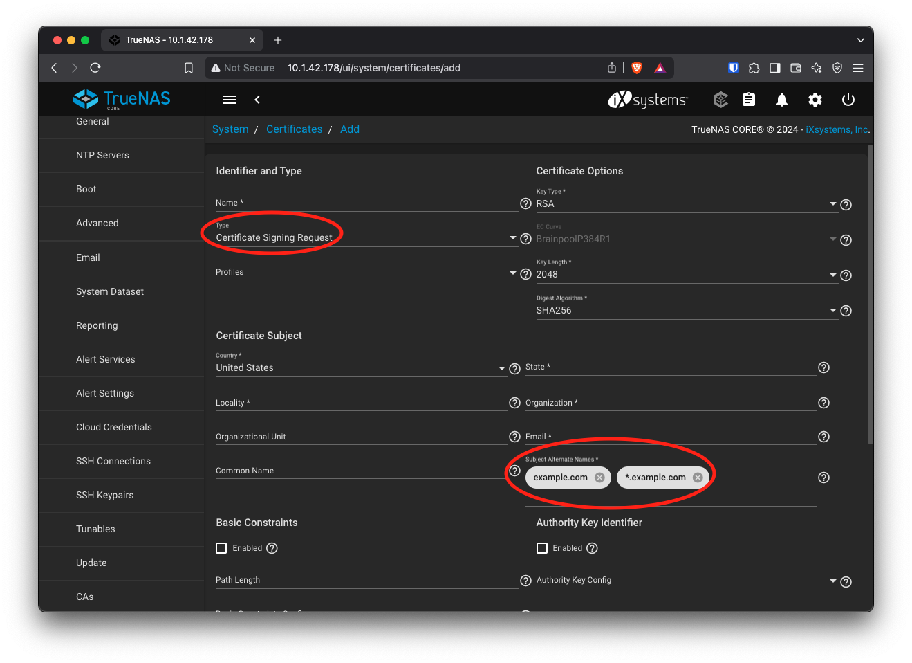Image resolution: width=912 pixels, height=663 pixels.
Task: Toggle the hamburger sidebar menu
Action: pyautogui.click(x=230, y=100)
